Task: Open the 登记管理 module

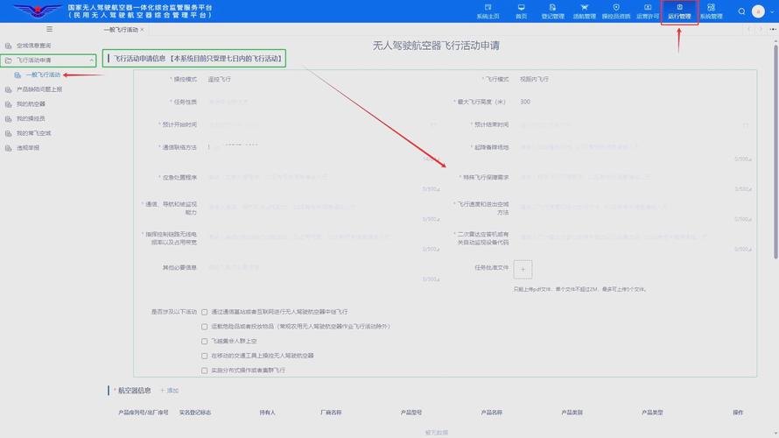Action: [x=552, y=11]
